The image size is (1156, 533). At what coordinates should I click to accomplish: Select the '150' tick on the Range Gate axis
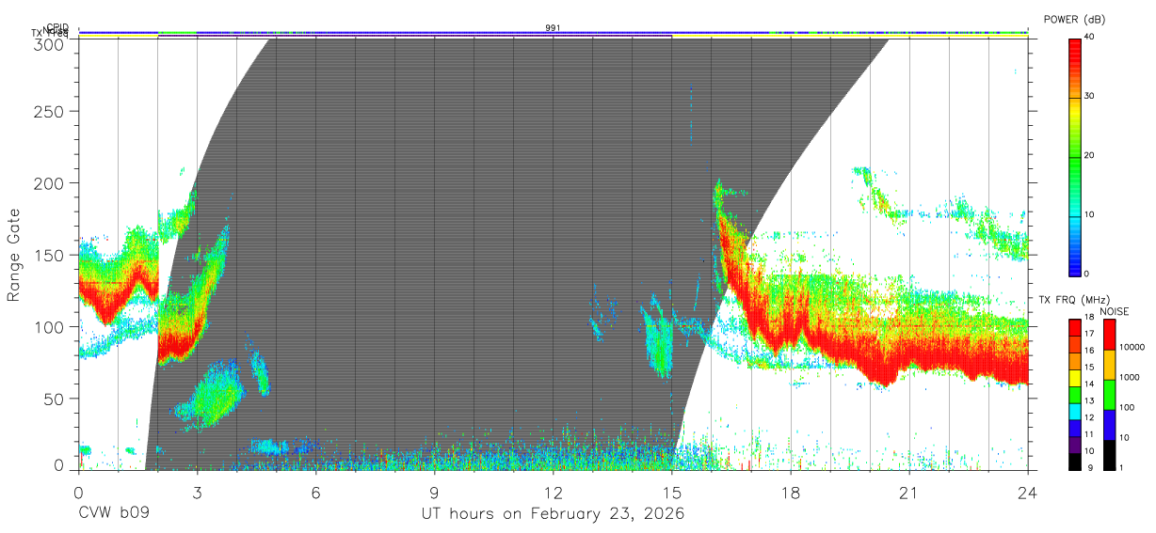50,255
